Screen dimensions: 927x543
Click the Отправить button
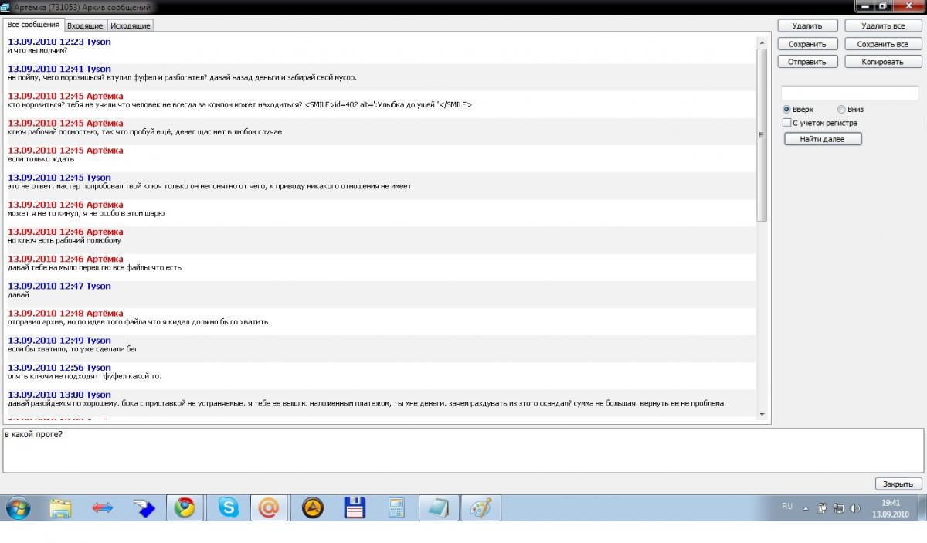point(807,62)
